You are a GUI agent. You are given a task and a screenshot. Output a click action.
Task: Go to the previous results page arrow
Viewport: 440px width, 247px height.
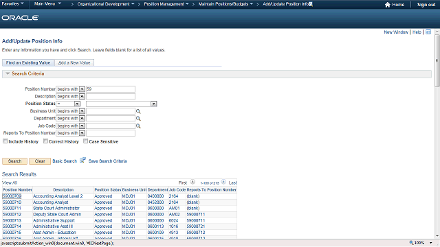pos(192,182)
